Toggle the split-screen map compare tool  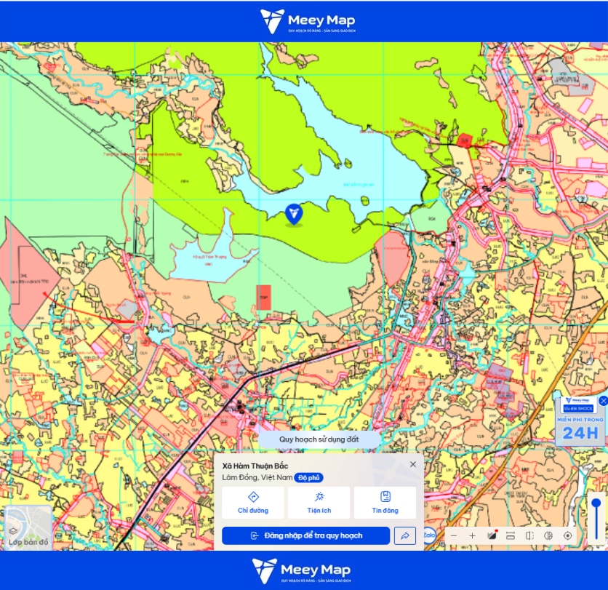click(529, 535)
